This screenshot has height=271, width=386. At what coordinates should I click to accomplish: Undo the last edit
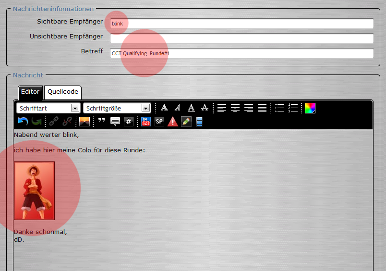click(23, 122)
